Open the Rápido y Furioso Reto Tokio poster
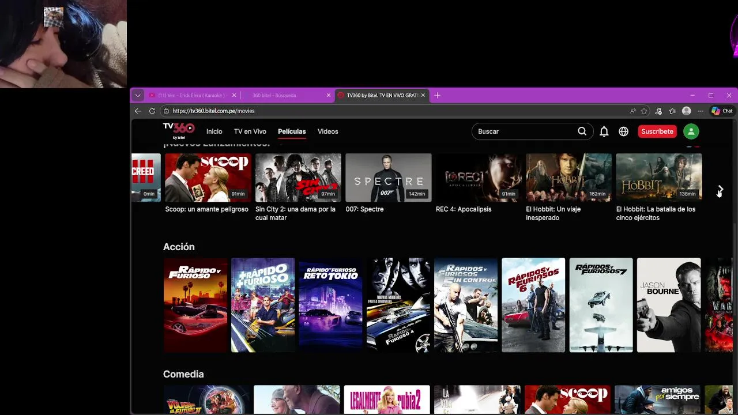 330,305
